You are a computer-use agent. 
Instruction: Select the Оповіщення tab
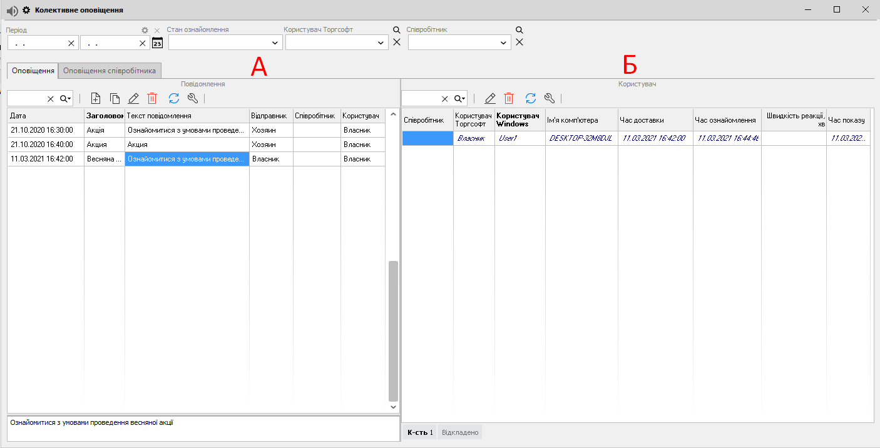coord(33,71)
